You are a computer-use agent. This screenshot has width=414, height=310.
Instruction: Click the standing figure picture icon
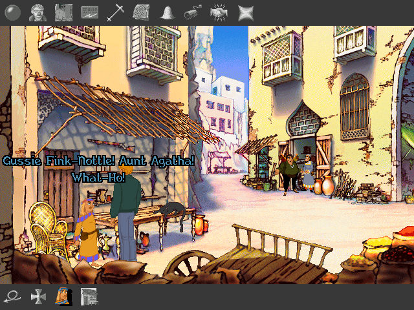pos(63,12)
